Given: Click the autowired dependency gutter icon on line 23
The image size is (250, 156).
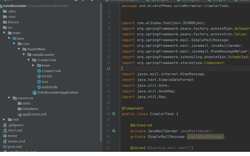Looking at the screenshot, I should tap(114, 131).
